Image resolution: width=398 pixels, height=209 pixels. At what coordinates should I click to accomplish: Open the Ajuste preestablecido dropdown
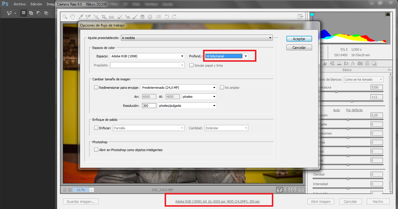click(x=197, y=38)
